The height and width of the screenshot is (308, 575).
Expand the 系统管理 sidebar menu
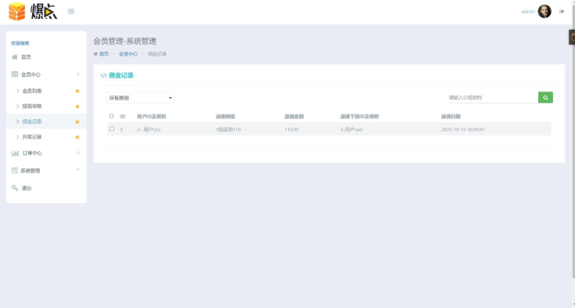(x=46, y=171)
